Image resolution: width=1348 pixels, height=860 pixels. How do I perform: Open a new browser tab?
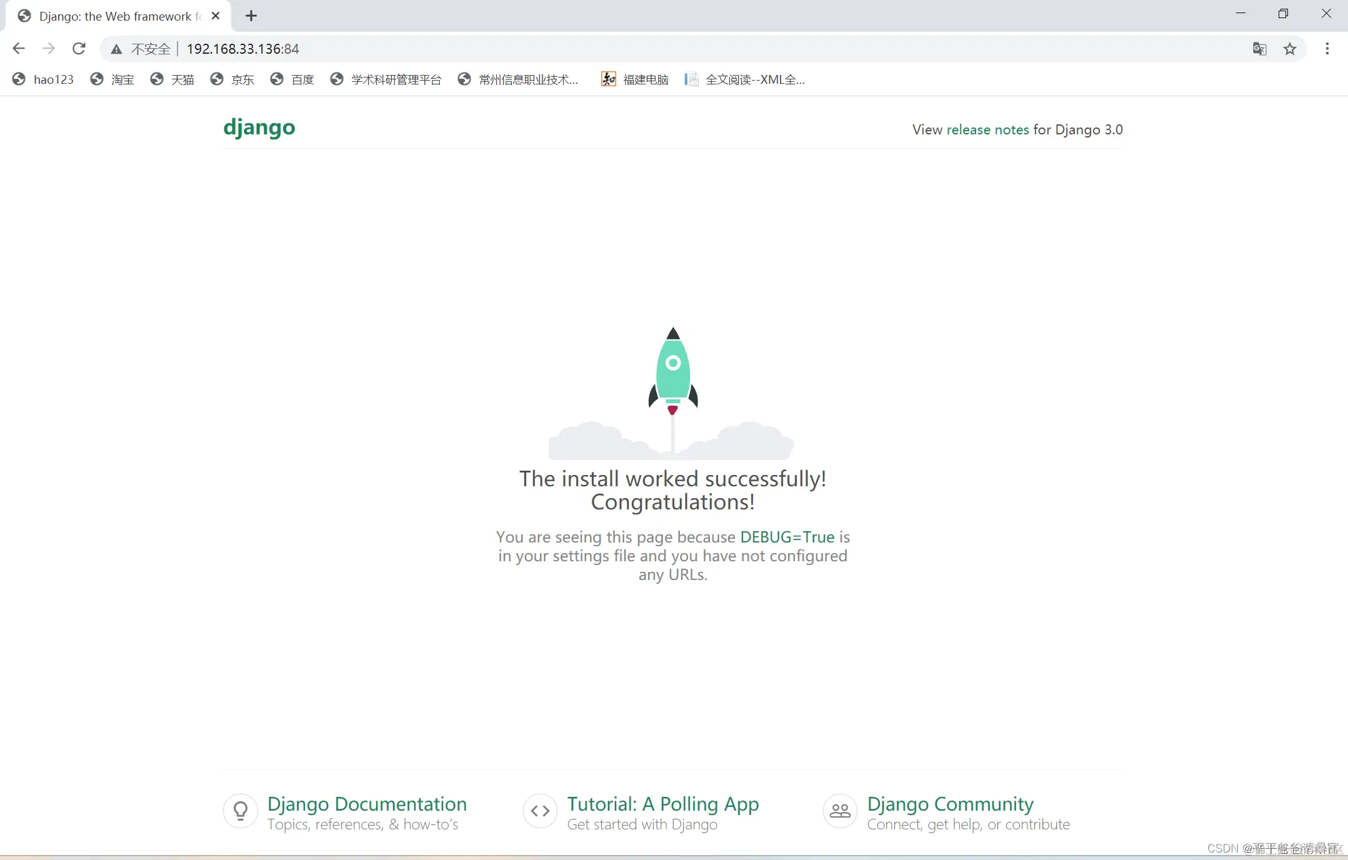coord(251,16)
